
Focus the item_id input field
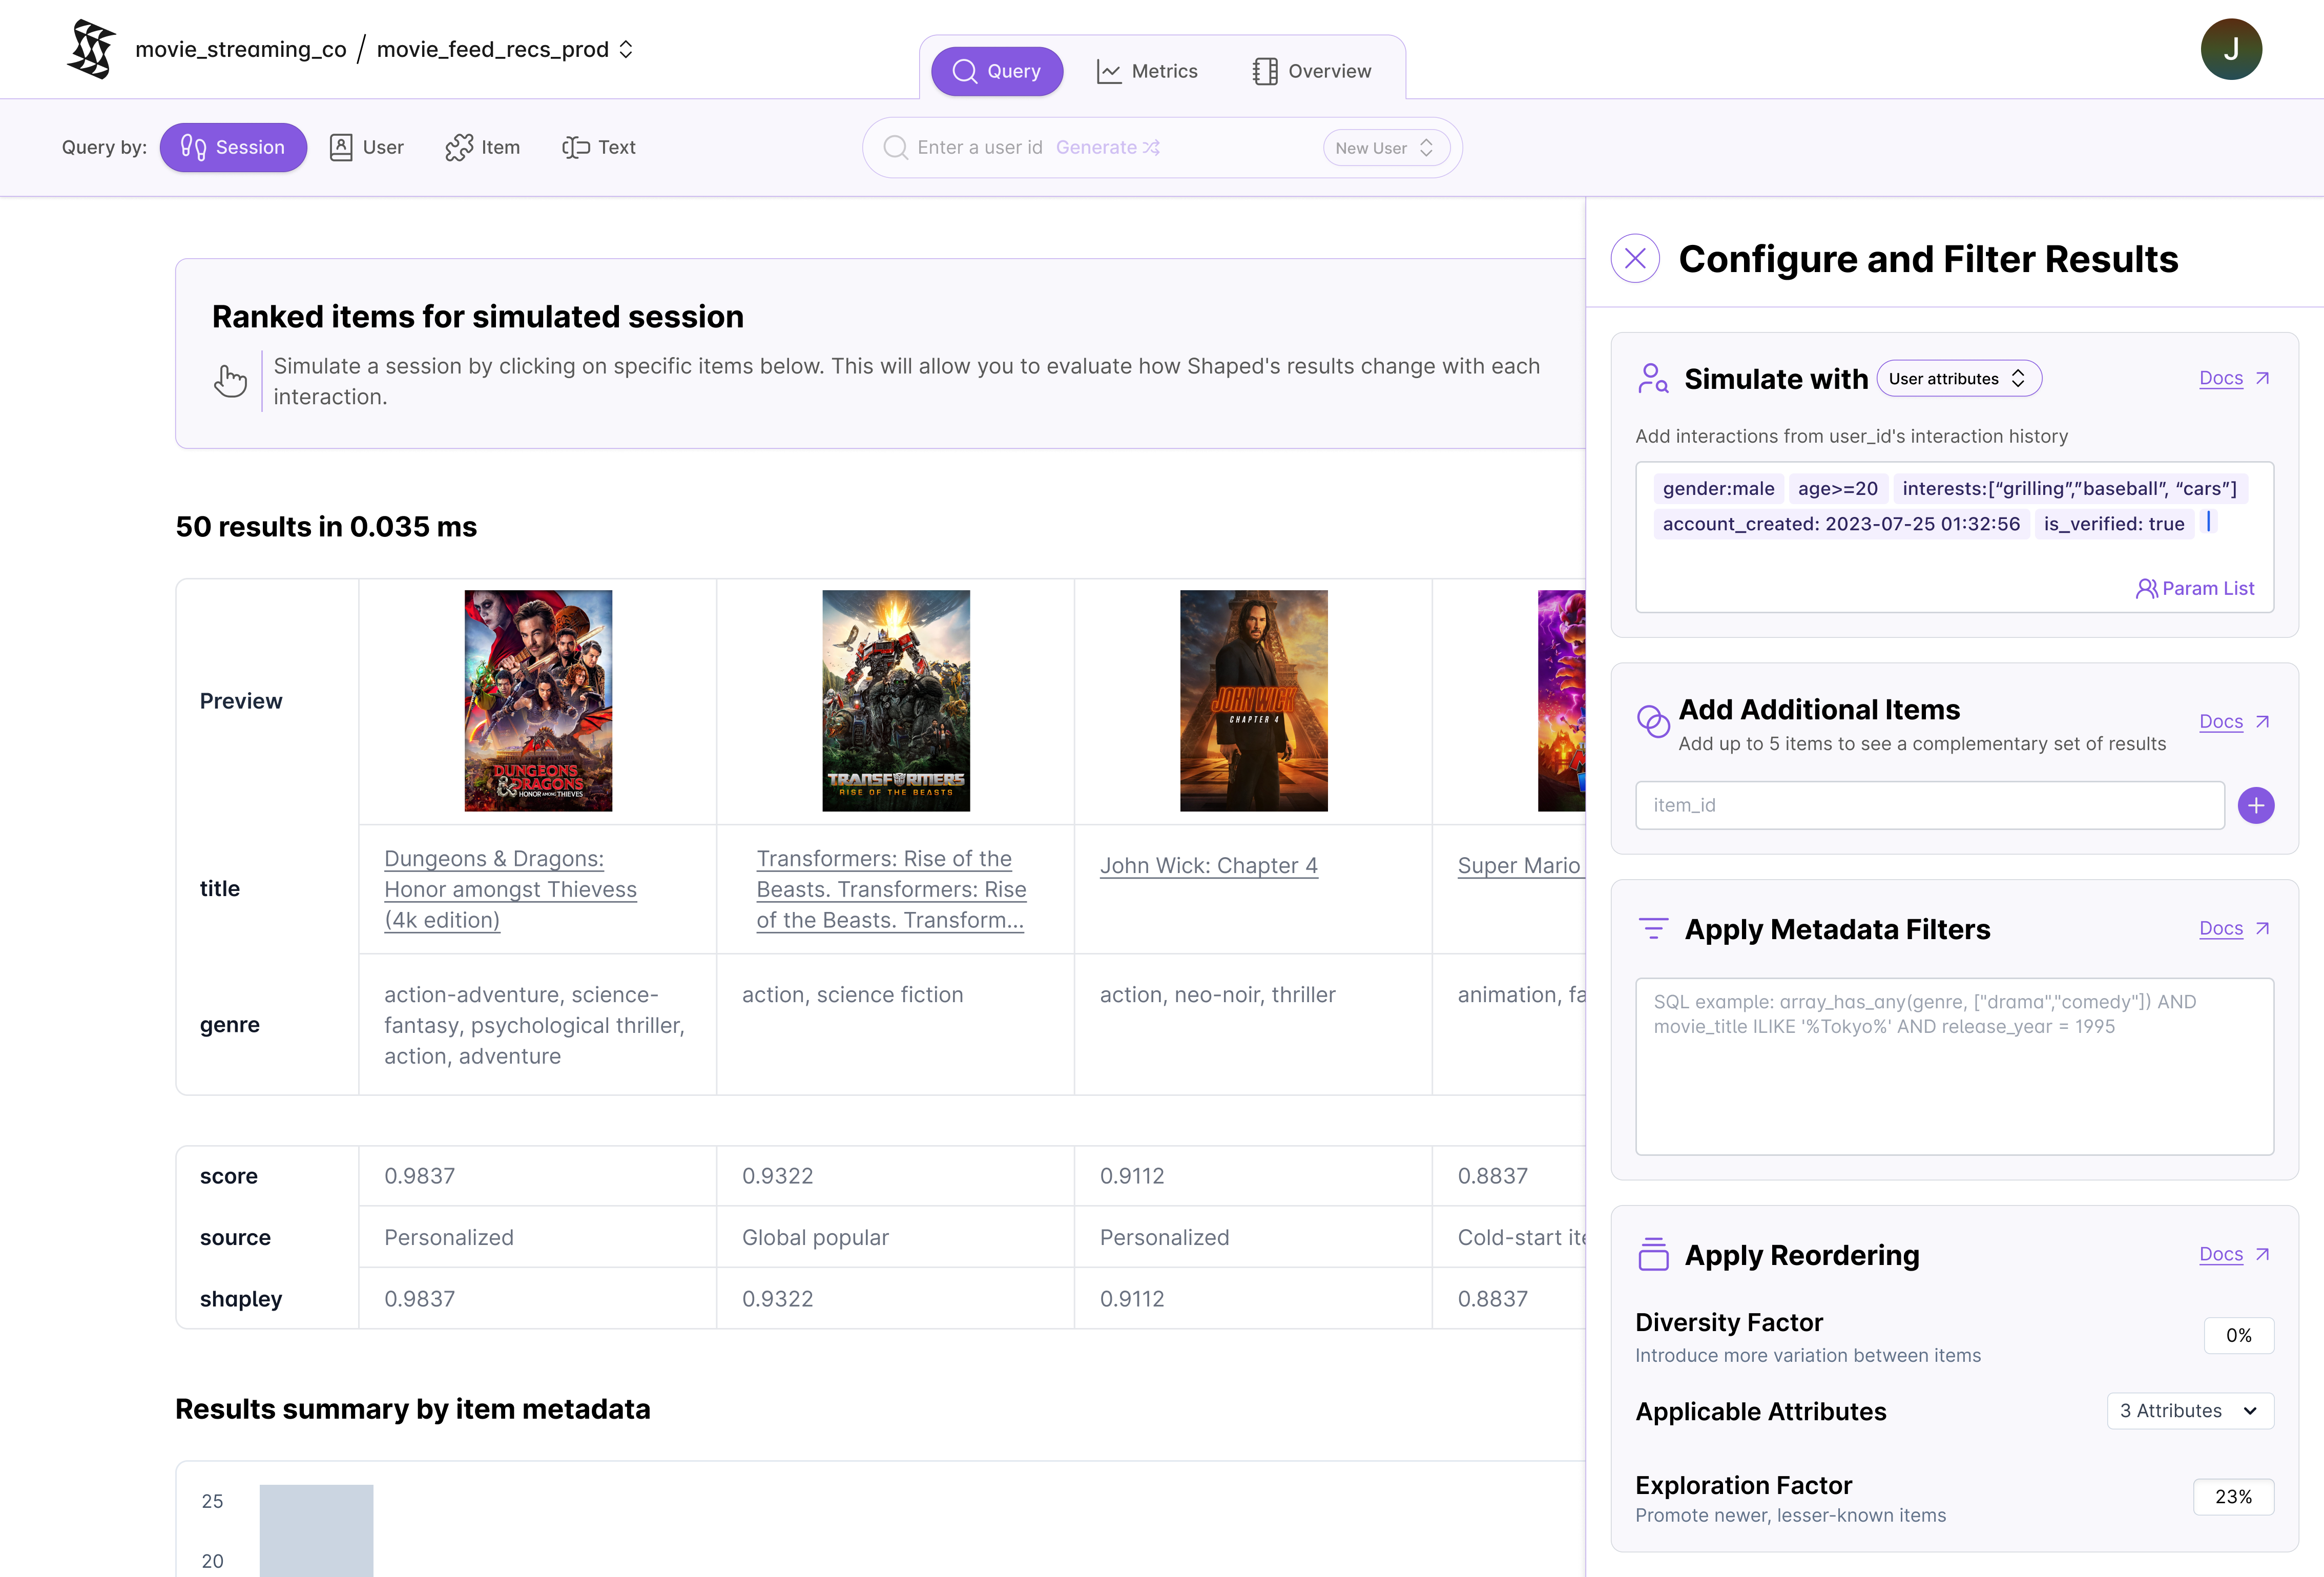point(1929,805)
